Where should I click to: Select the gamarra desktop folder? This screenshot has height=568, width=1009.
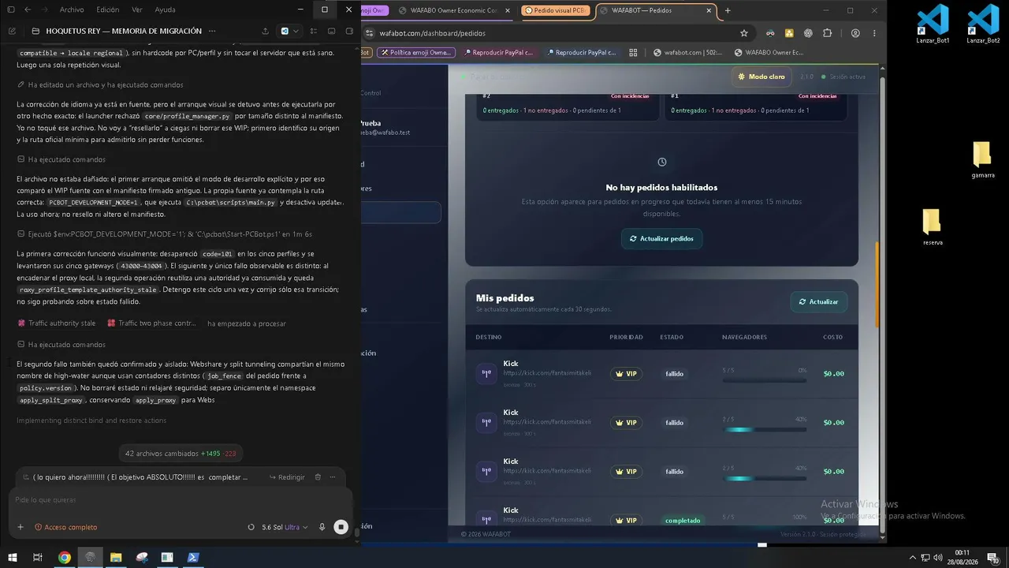point(981,160)
